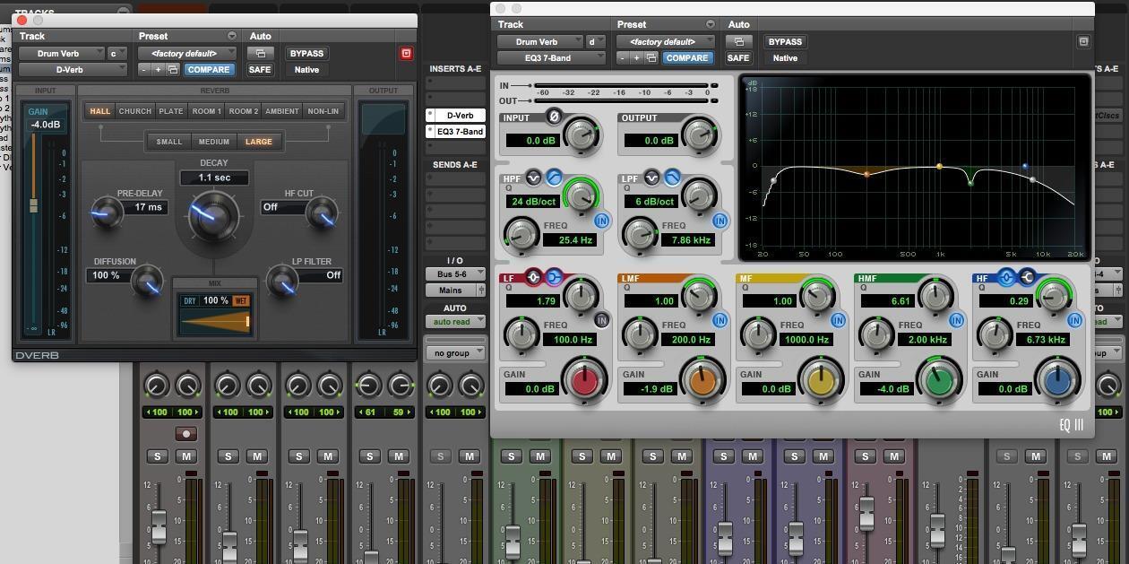This screenshot has height=564, width=1129.
Task: Toggle SAFE on the D-Verb plugin
Action: 259,69
